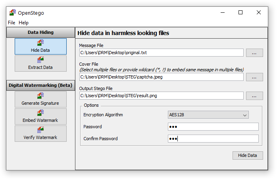Click into the Confirm Password field
This screenshot has height=180, width=277.
coord(213,139)
